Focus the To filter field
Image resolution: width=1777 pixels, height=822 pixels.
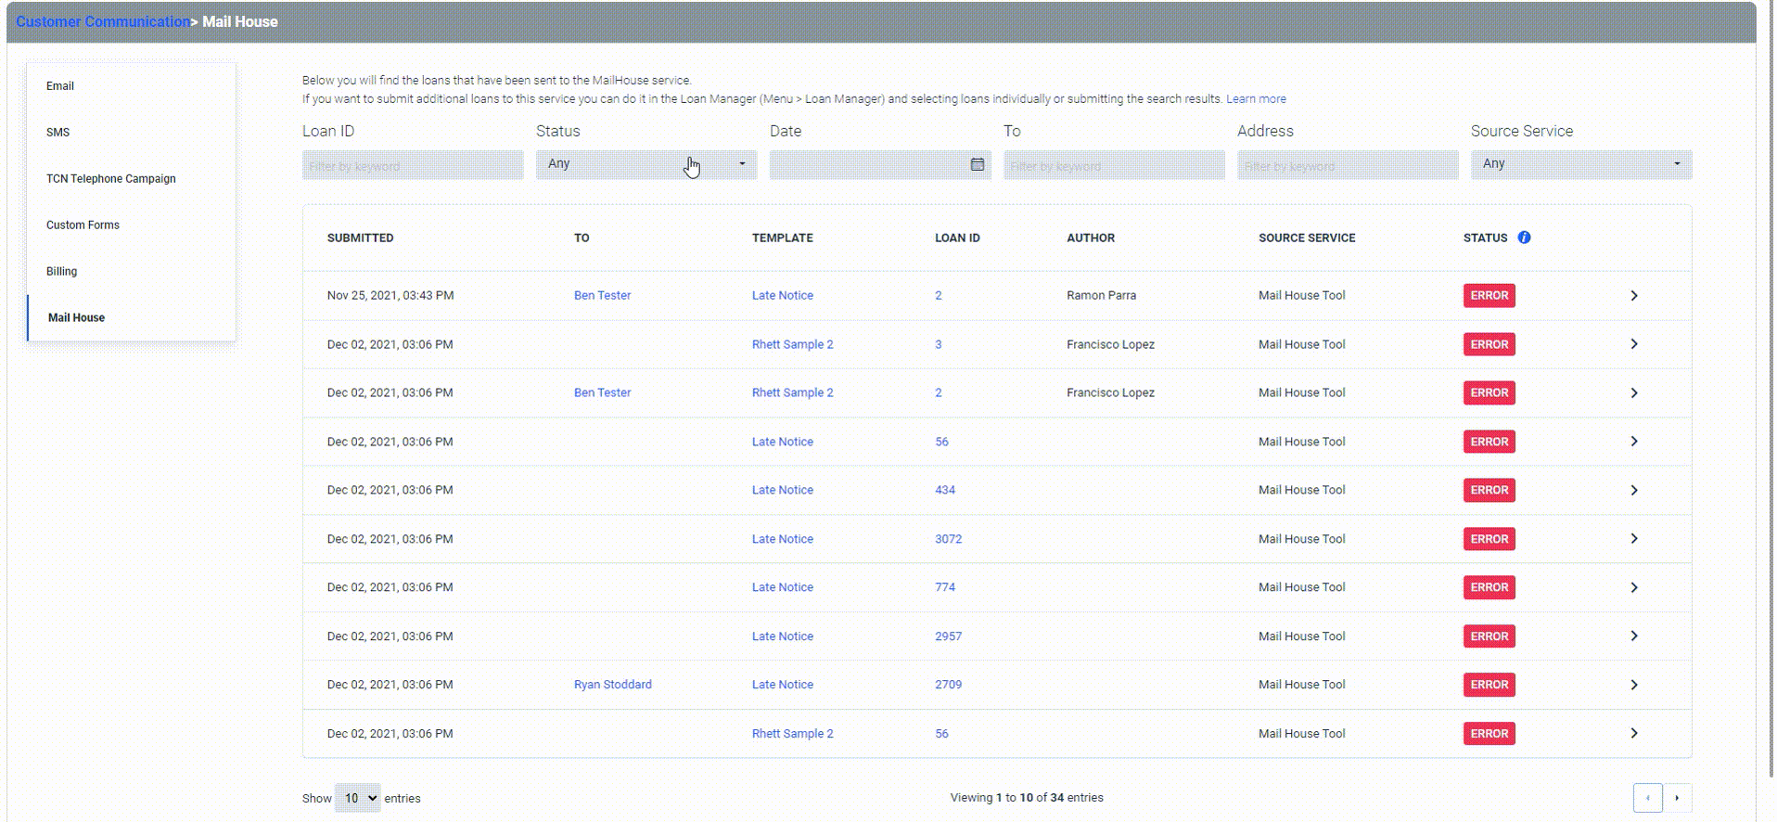click(1114, 165)
